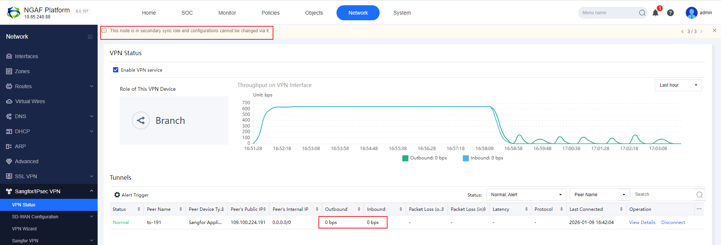The width and height of the screenshot is (721, 245).
Task: Switch to the Policies top menu
Action: click(270, 13)
